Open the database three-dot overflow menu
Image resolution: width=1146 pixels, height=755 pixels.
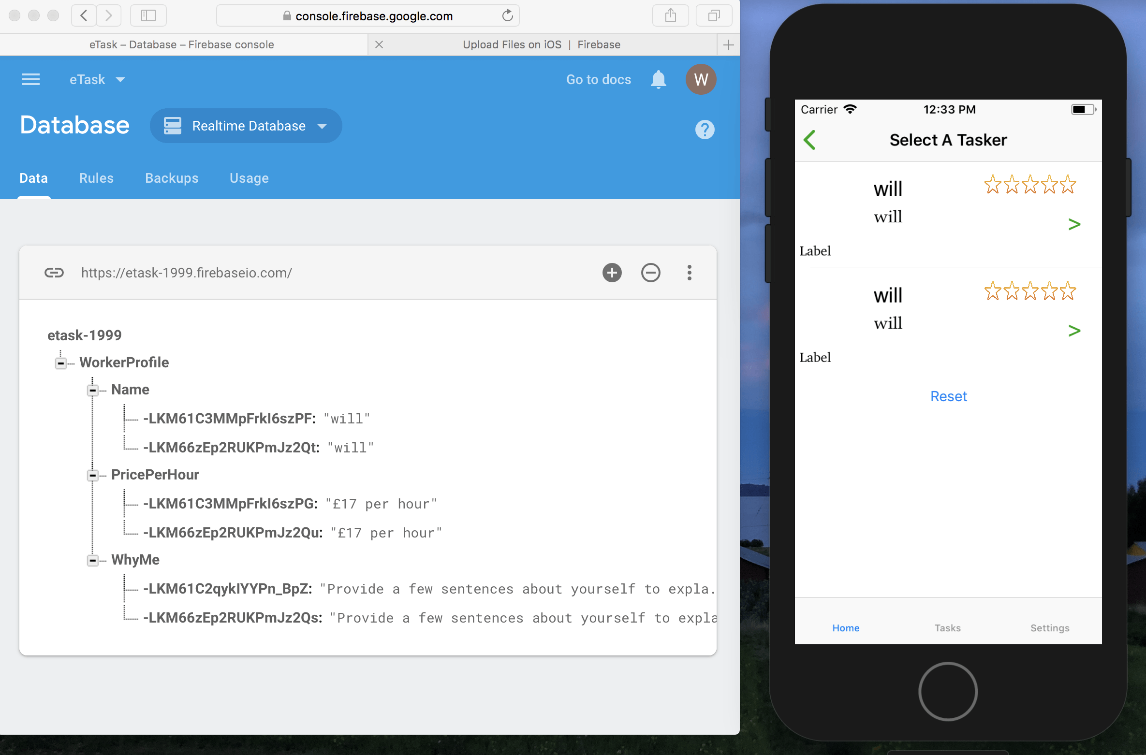(689, 273)
